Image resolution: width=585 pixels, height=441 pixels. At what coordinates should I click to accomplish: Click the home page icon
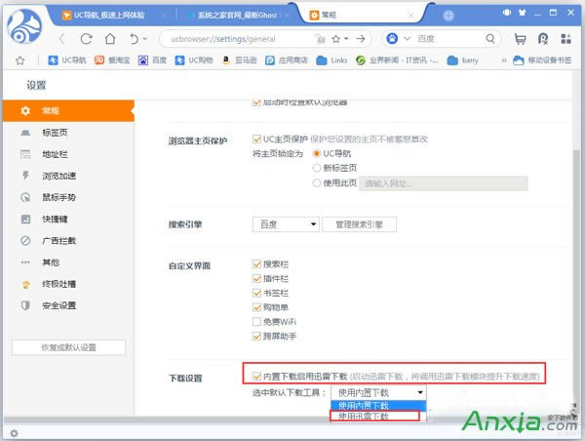tap(110, 39)
